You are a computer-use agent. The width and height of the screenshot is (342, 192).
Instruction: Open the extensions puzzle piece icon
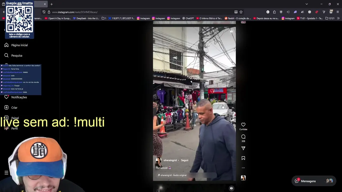(274, 12)
